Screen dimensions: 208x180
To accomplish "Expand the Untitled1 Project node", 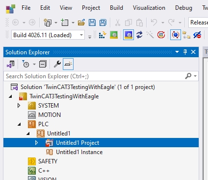I will [36, 143].
